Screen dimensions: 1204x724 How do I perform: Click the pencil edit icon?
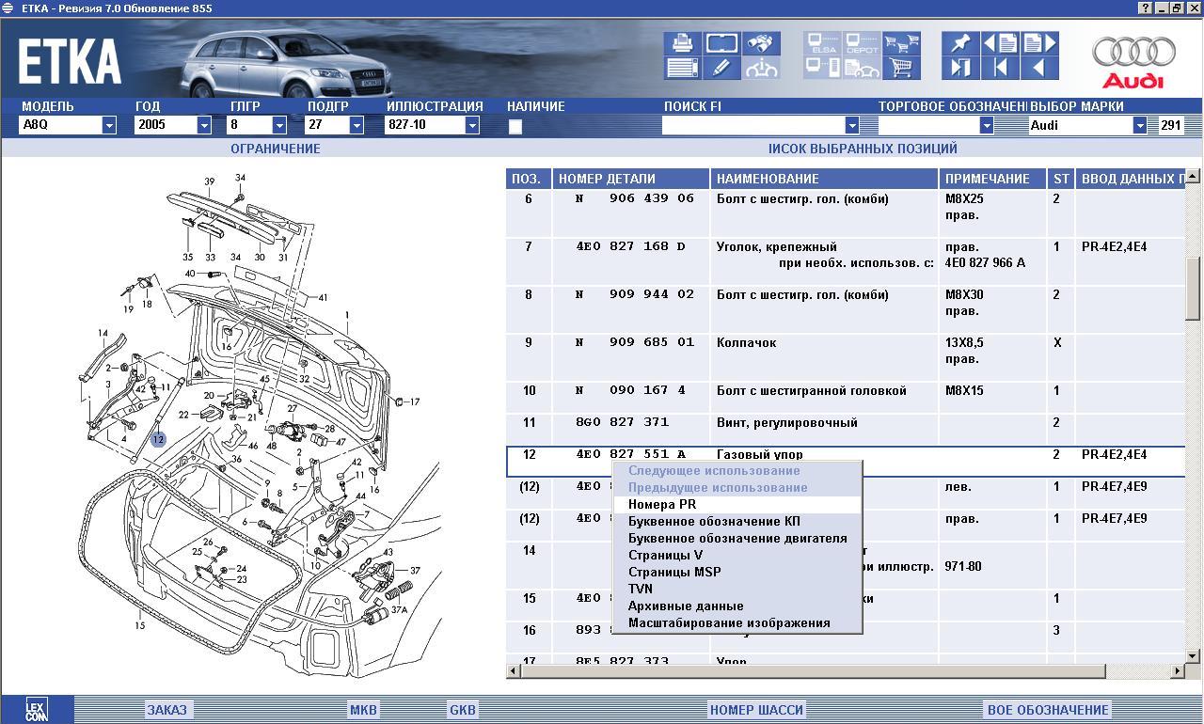[721, 68]
